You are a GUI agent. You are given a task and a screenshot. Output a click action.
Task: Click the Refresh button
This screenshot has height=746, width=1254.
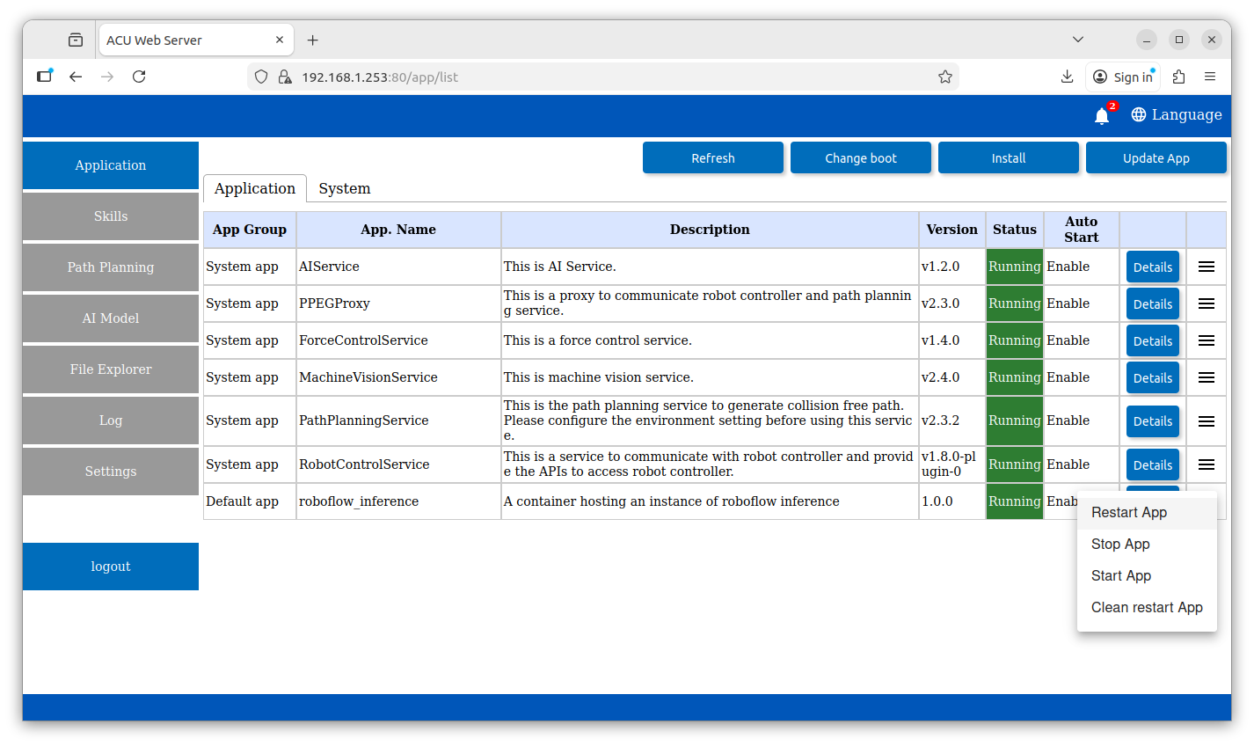713,158
